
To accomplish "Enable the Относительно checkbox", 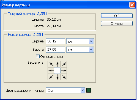I will (x=38, y=56).
